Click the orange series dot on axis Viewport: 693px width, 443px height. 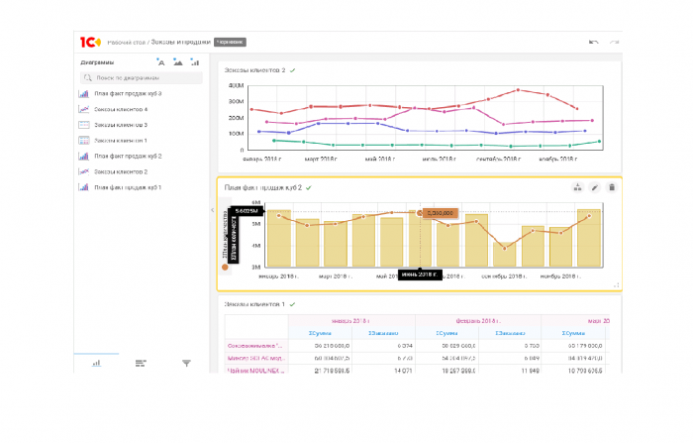pos(225,267)
